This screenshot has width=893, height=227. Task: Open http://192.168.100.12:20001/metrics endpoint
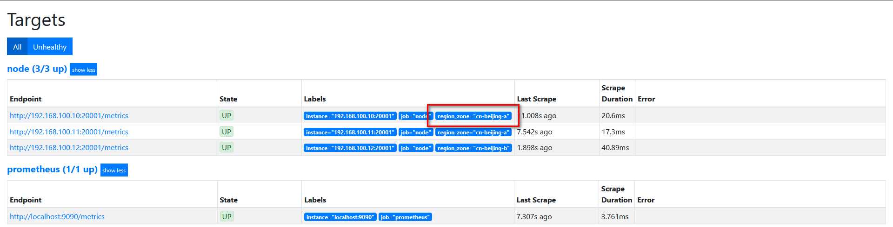(69, 148)
